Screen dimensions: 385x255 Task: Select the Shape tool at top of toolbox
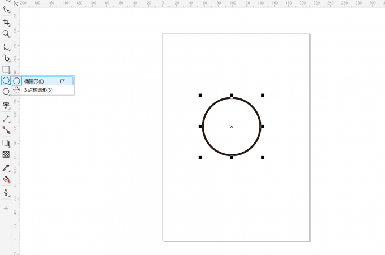[6, 9]
